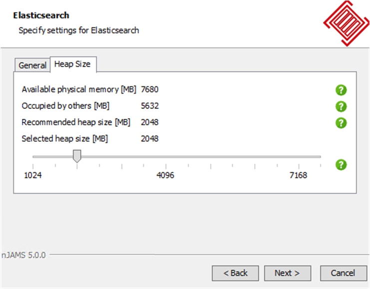Set slider at the 4096 tick
Image resolution: width=370 pixels, height=289 pixels.
point(166,166)
